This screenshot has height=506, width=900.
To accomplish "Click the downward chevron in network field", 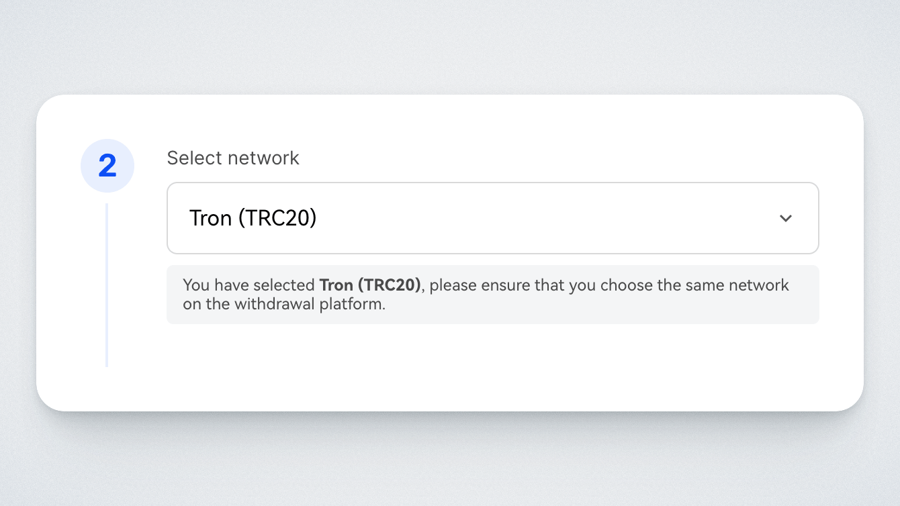I will point(786,218).
